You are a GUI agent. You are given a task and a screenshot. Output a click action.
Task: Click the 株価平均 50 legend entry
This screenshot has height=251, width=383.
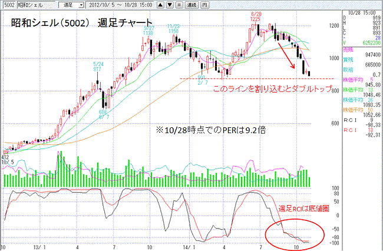point(359,110)
